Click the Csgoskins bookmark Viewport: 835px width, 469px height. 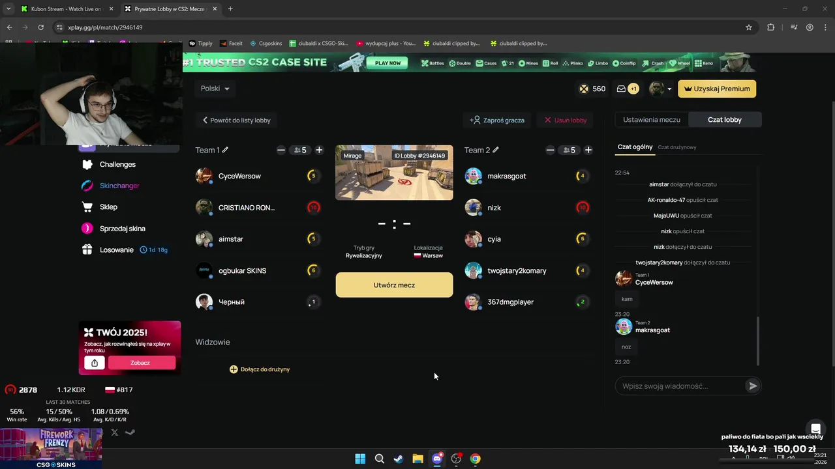click(266, 44)
